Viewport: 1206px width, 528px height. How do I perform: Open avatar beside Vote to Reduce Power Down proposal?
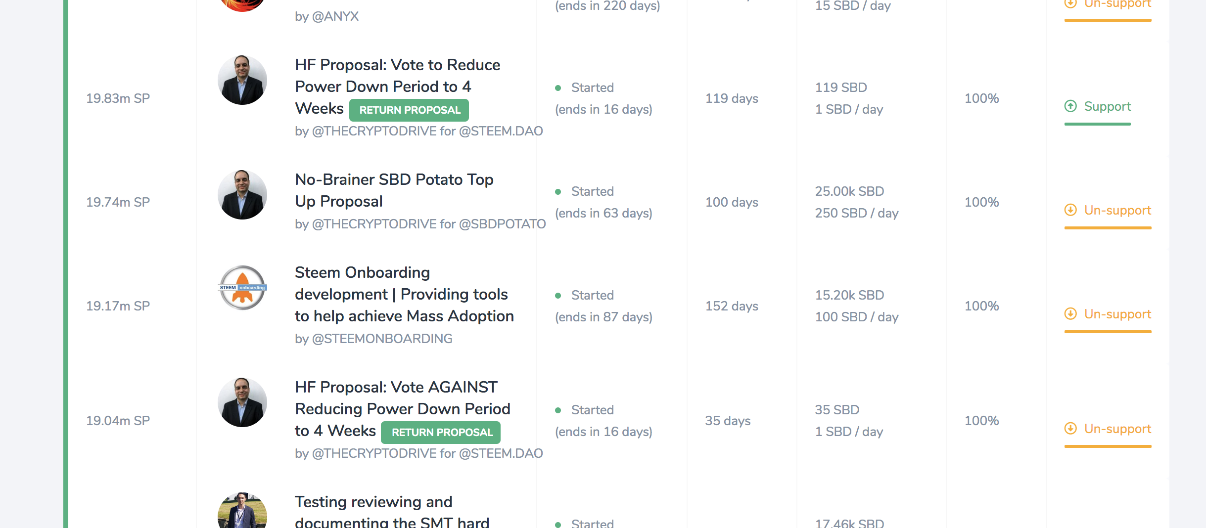tap(242, 80)
